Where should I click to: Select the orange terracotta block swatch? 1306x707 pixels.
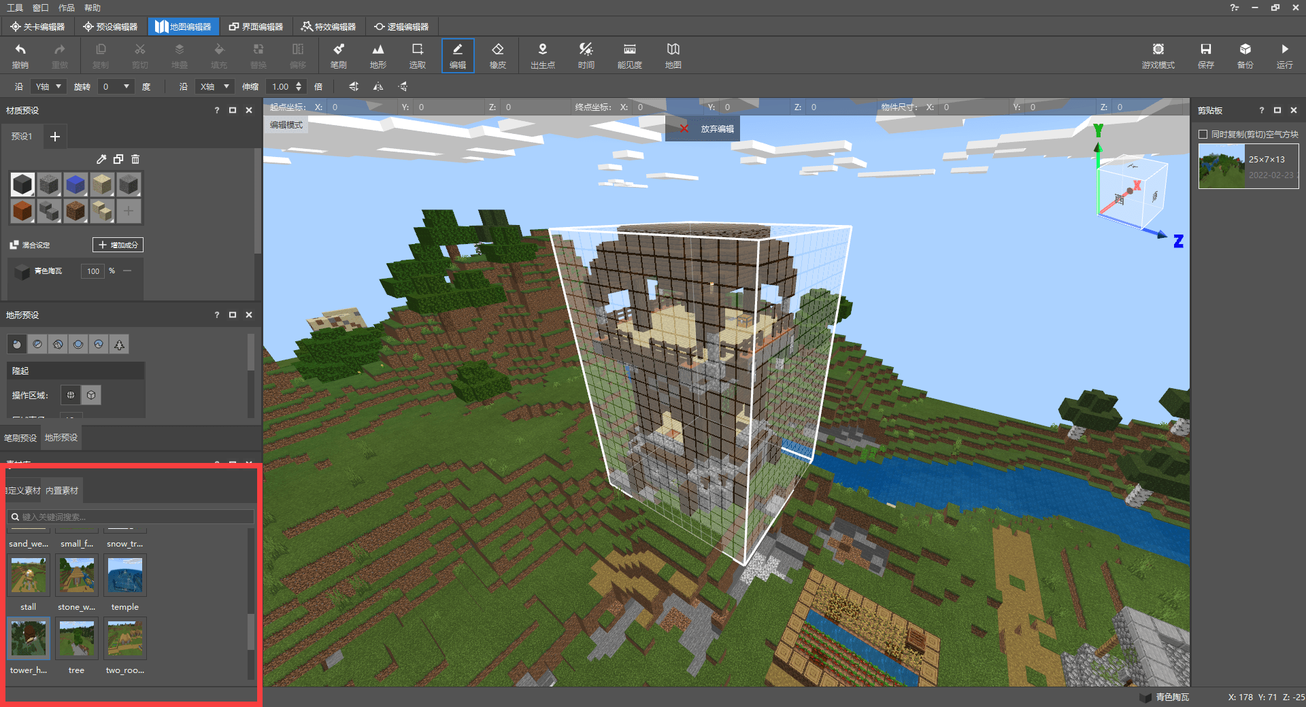pyautogui.click(x=22, y=211)
